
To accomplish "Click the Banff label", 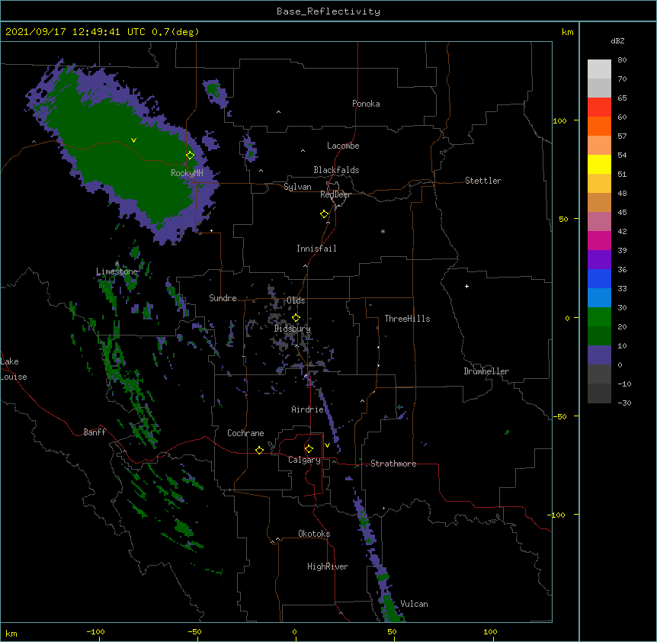I will pos(95,432).
